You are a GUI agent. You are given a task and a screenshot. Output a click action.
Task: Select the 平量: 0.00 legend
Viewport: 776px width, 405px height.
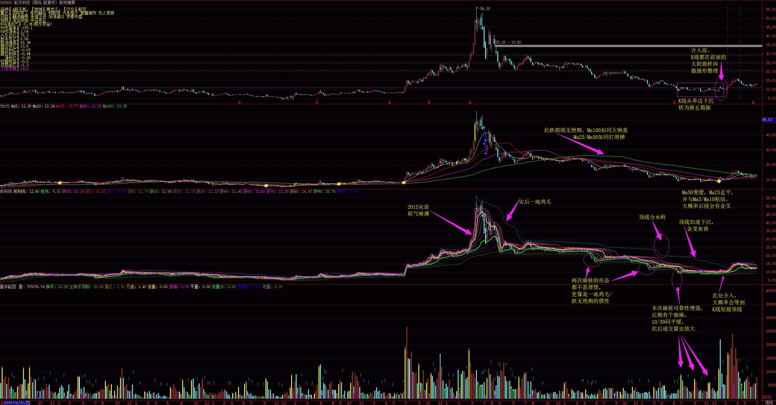[200, 287]
